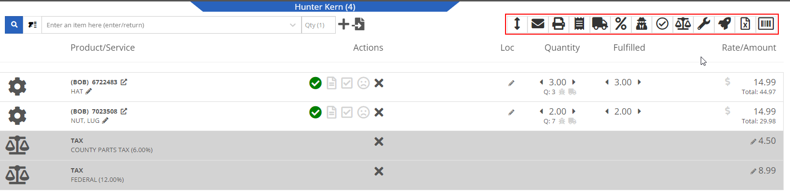Click the wrench tool icon
The height and width of the screenshot is (195, 790).
pos(704,24)
